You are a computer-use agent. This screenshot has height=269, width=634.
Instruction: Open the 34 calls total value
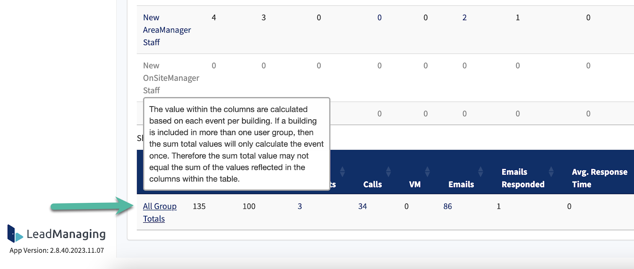tap(363, 206)
